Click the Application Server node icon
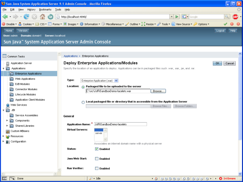243x182 pixels. [8, 63]
